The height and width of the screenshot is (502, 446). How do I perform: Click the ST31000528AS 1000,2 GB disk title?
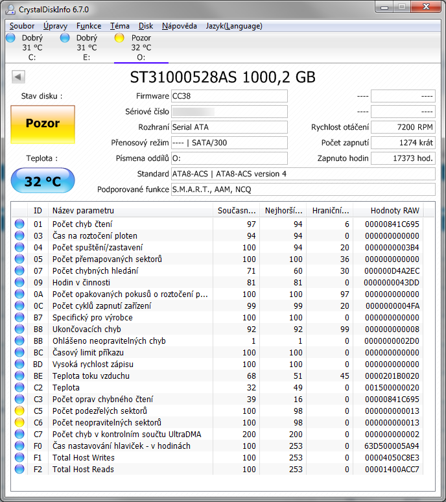[x=223, y=77]
